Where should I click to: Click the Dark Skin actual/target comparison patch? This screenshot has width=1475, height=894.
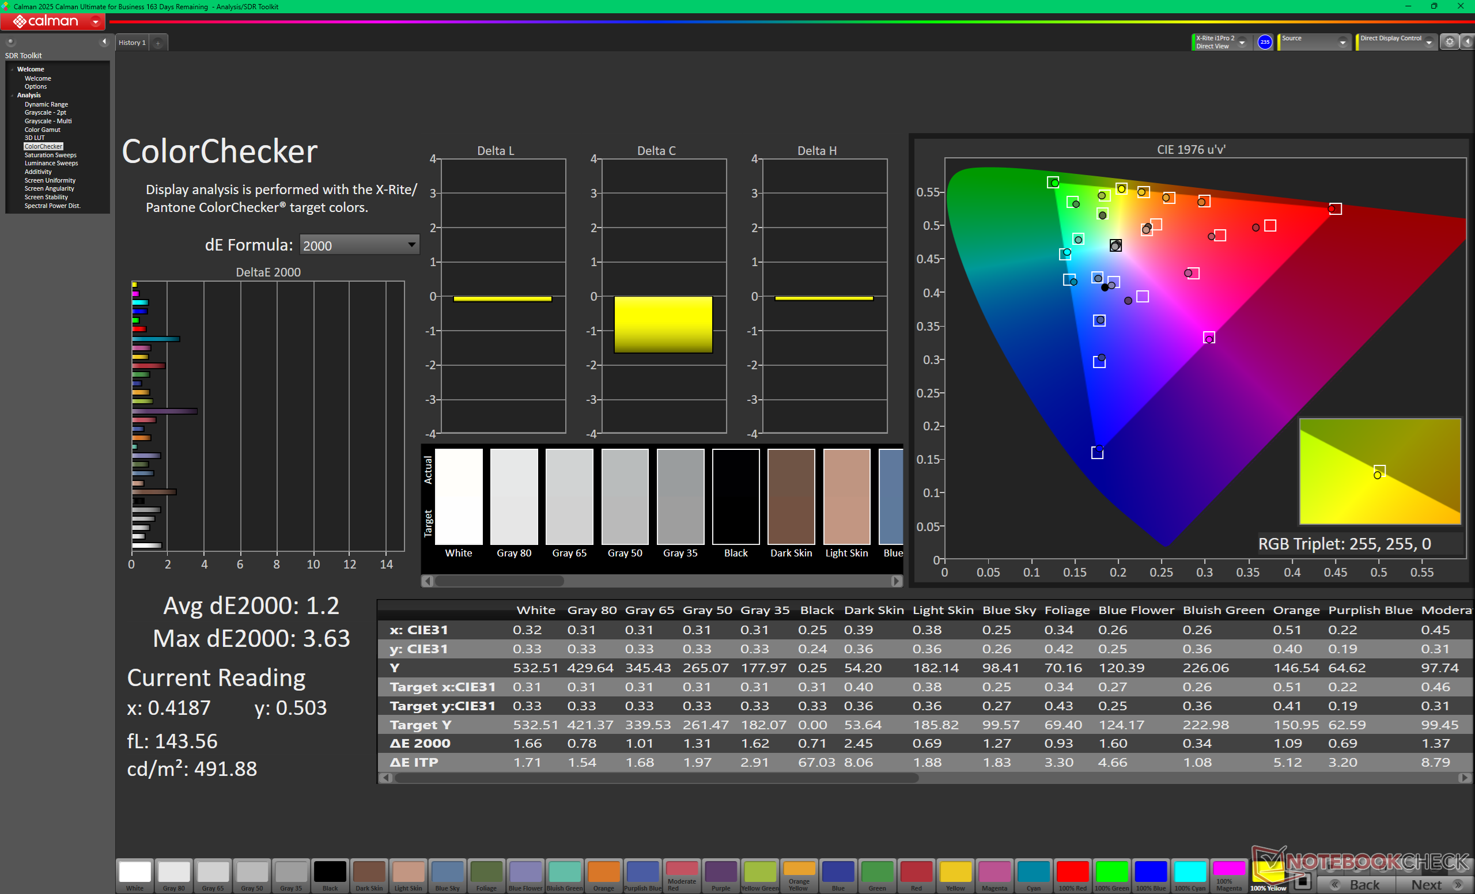tap(791, 497)
